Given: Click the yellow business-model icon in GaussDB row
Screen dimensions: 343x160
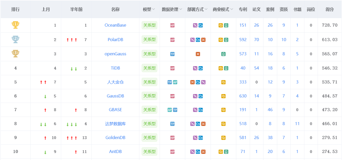Looking at the screenshot, I should [x=223, y=96].
